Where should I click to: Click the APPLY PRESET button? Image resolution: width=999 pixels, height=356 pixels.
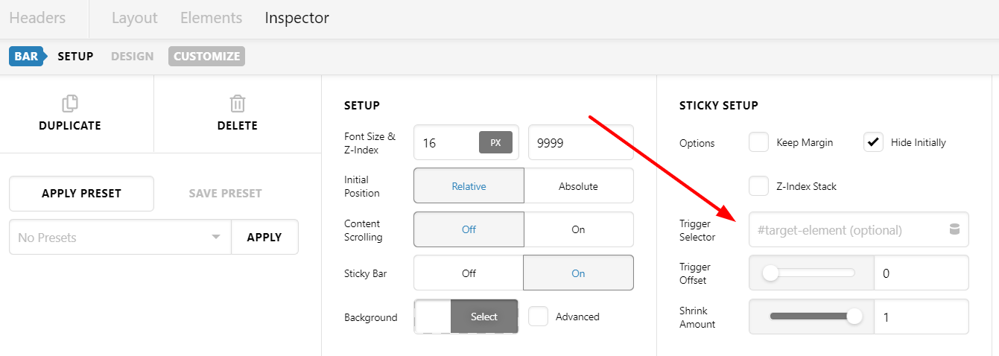(81, 194)
